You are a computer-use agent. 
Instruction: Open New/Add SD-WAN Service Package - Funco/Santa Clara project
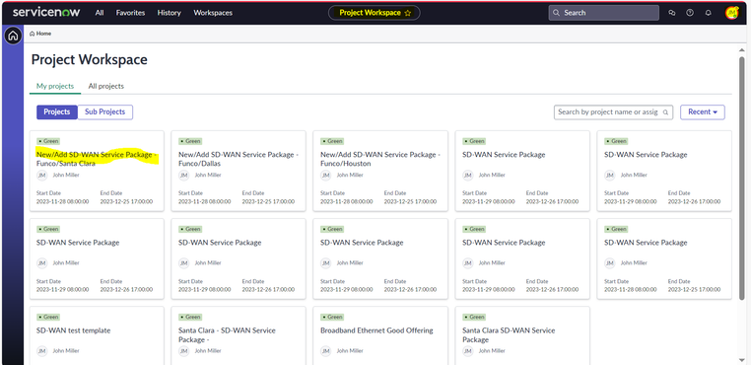(97, 159)
